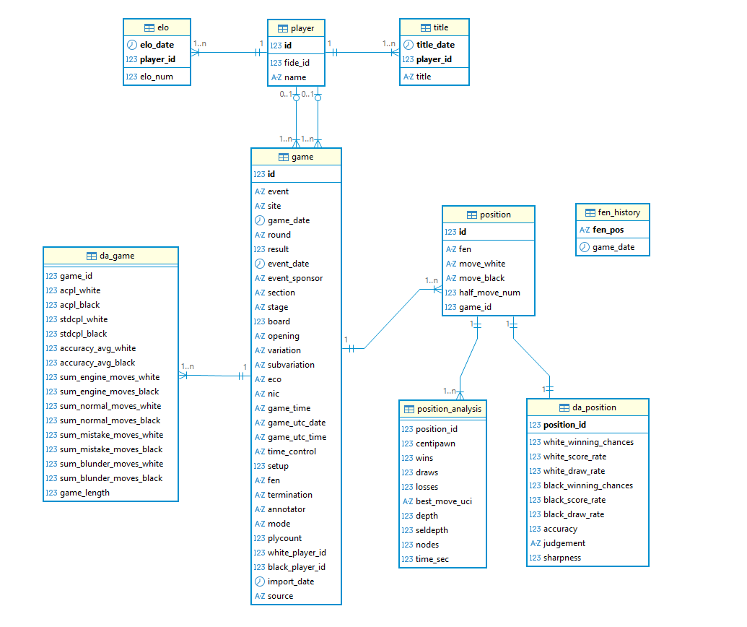
Task: Select the game table header
Action: (296, 157)
